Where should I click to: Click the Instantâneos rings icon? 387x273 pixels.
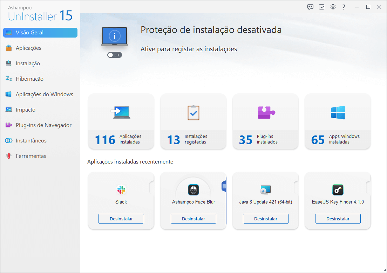click(9, 141)
